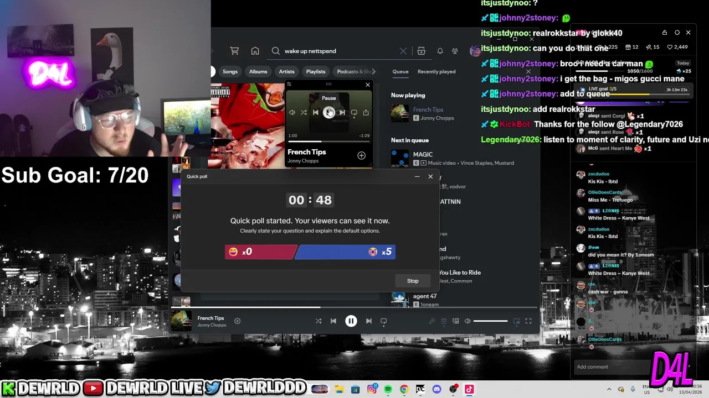The width and height of the screenshot is (709, 398).
Task: Mute Spotify volume speaker icon
Action: pos(467,321)
